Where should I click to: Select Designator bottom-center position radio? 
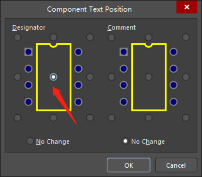click(x=53, y=117)
